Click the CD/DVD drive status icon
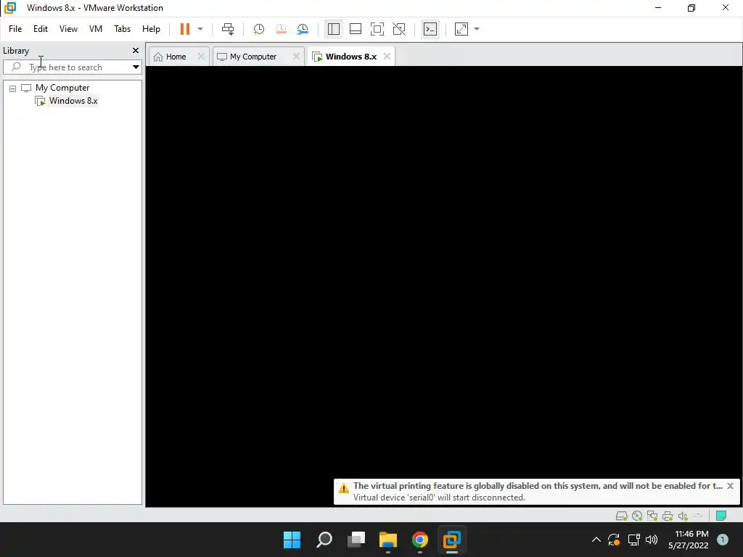743x557 pixels. 637,516
